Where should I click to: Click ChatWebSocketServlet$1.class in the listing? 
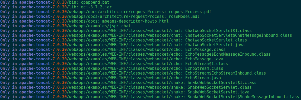[219, 31]
